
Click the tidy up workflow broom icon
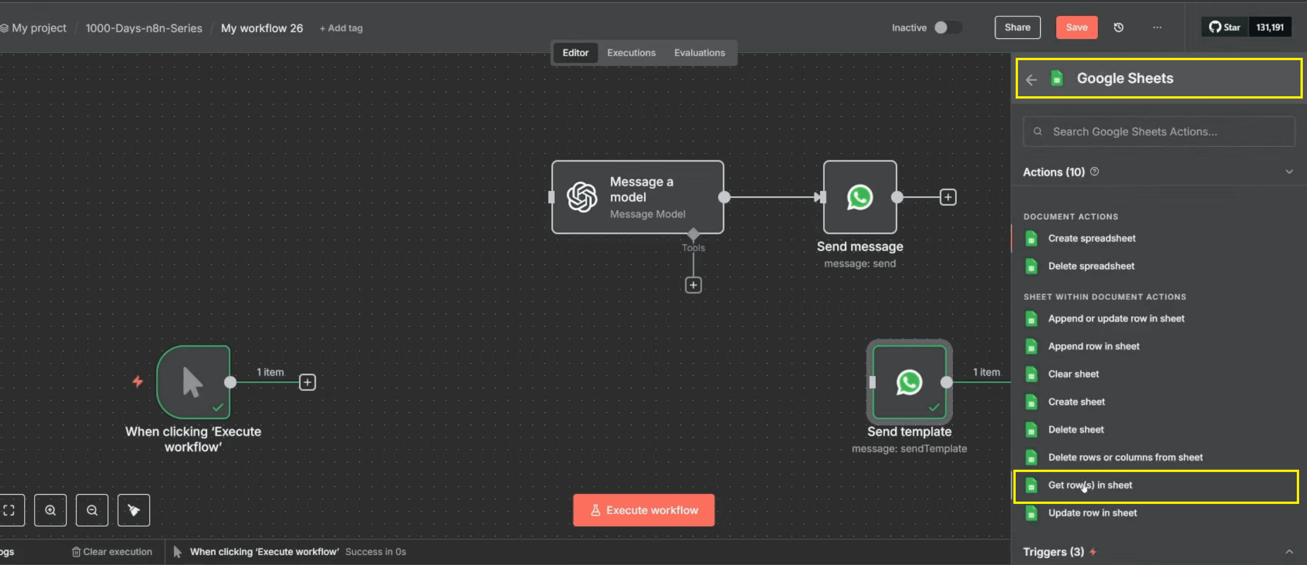133,510
